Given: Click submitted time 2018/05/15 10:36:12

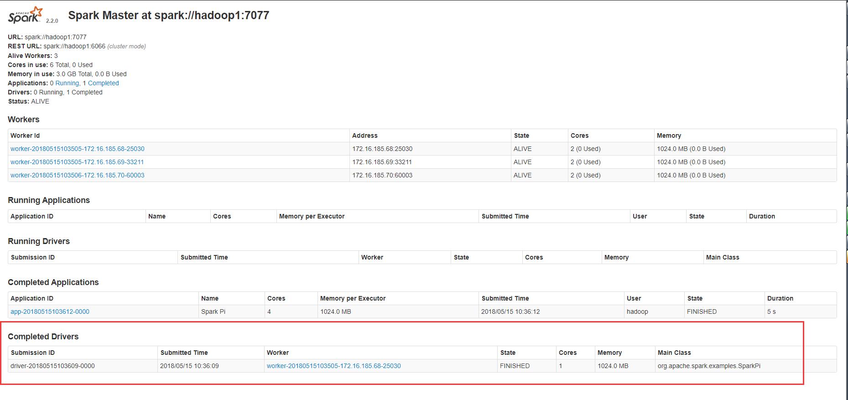Looking at the screenshot, I should (510, 312).
